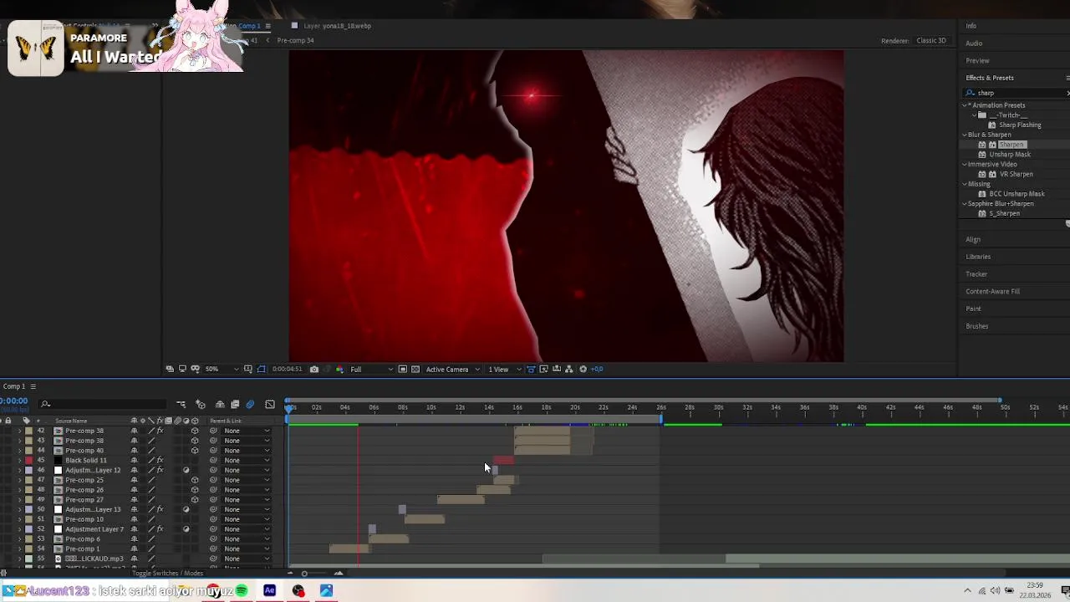
Task: Open the Full resolution dropdown
Action: click(x=371, y=369)
